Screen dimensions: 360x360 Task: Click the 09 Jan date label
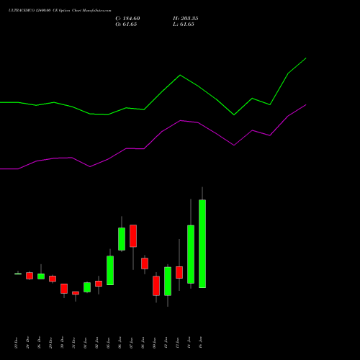(155, 343)
